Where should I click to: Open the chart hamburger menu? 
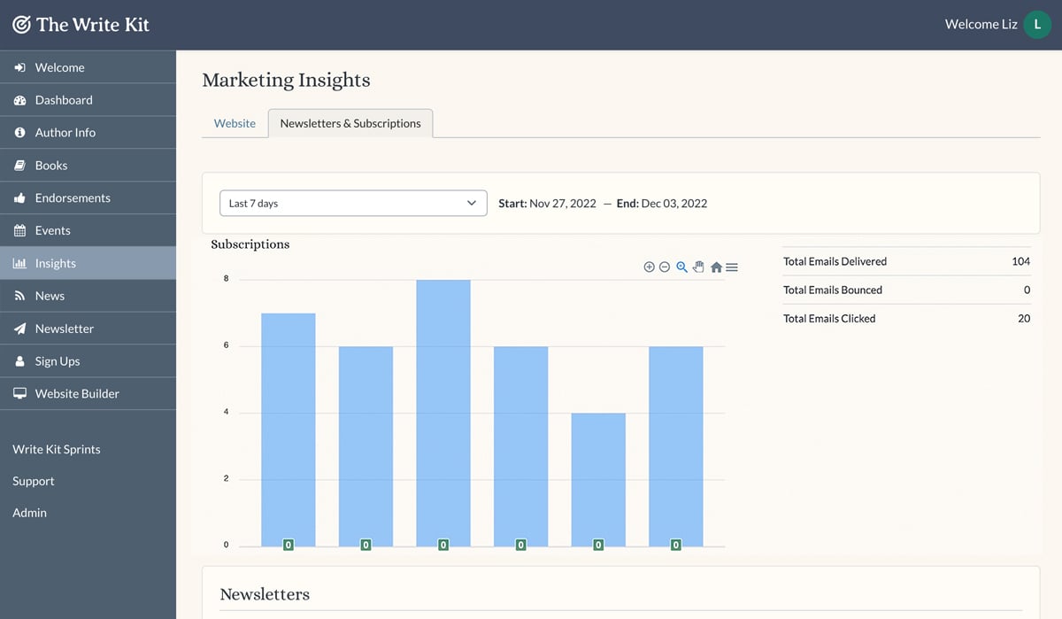coord(732,267)
